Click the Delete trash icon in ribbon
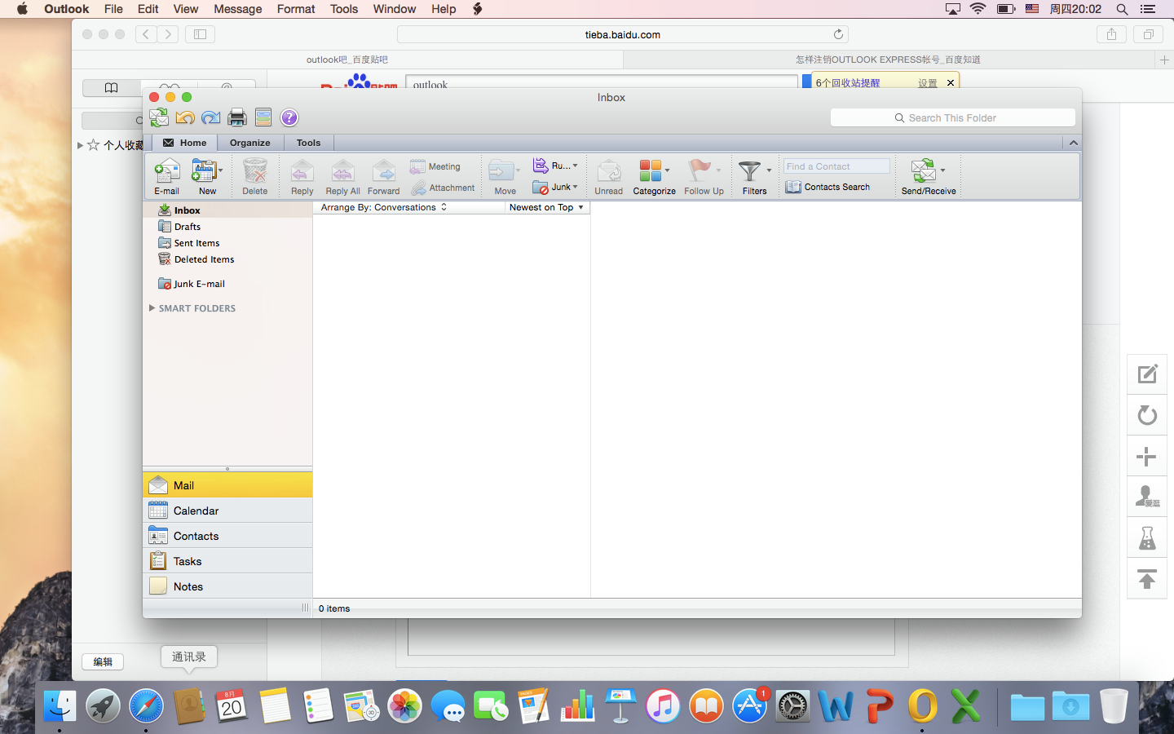This screenshot has height=734, width=1174. pyautogui.click(x=255, y=177)
